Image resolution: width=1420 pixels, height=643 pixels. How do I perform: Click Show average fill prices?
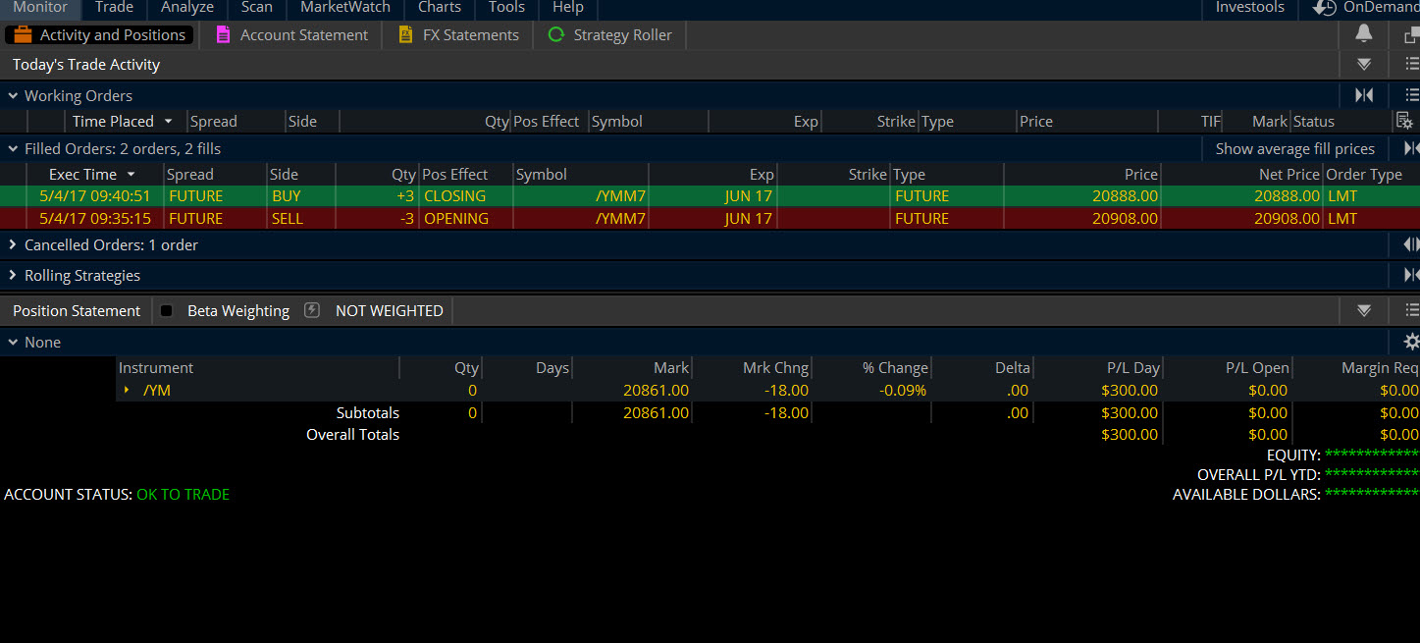point(1294,148)
